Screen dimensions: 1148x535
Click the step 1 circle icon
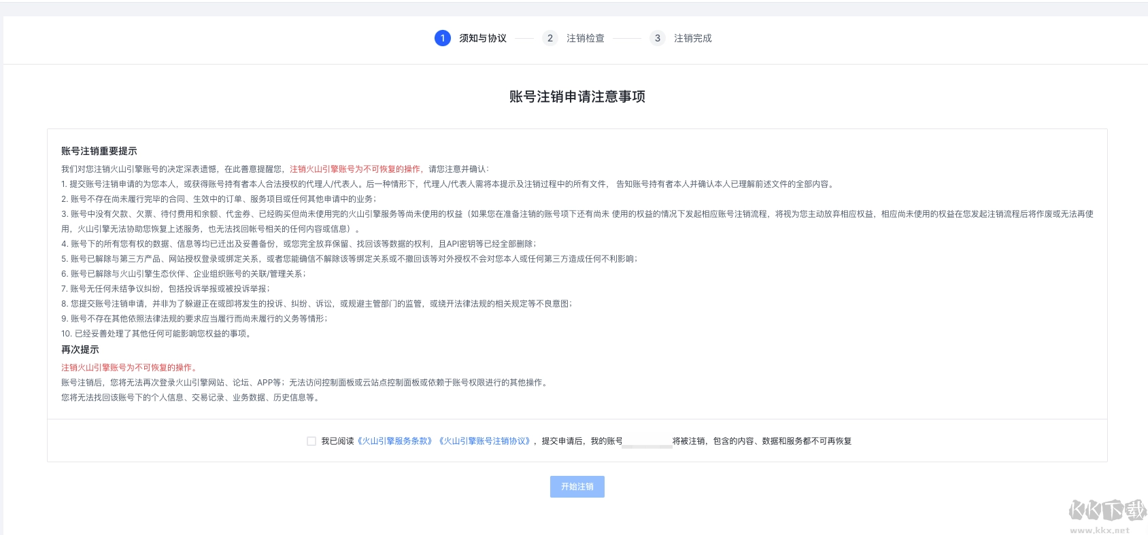442,38
